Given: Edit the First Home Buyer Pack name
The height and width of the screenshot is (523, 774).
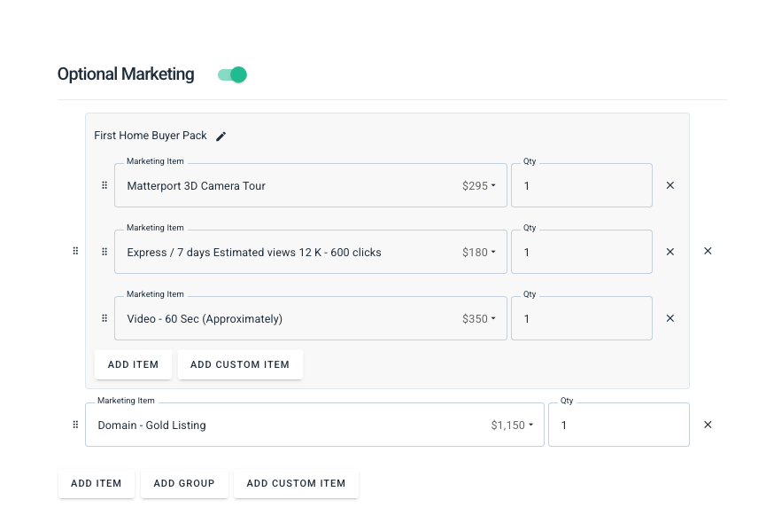Looking at the screenshot, I should pyautogui.click(x=221, y=136).
